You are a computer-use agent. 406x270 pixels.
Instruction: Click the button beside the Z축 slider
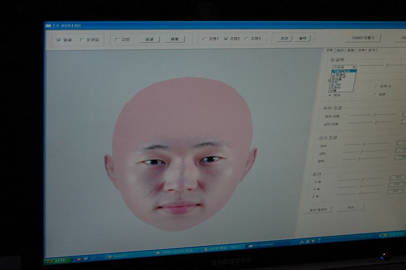395,191
